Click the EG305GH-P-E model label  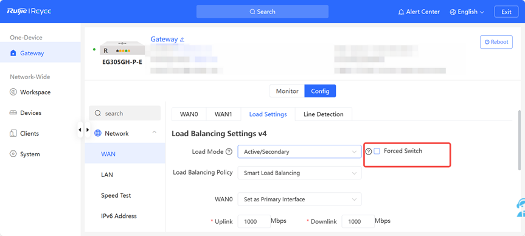tap(122, 62)
